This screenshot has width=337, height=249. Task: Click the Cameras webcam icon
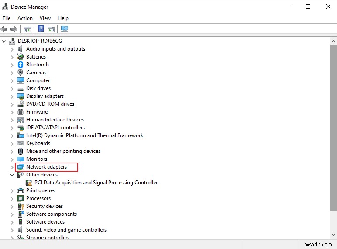[21, 73]
